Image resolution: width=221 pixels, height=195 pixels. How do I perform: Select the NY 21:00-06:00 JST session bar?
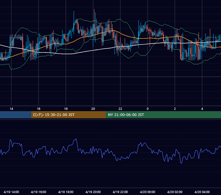(163, 115)
